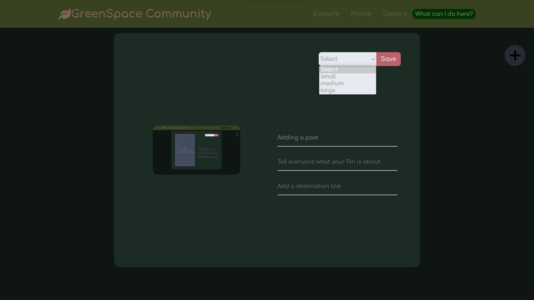Click the Select size combo box
534x300 pixels.
click(345, 59)
